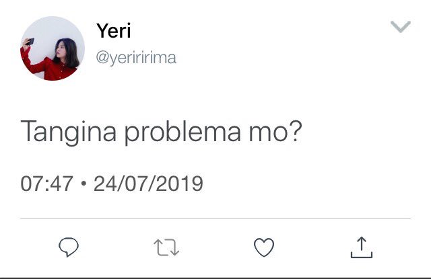Open the @yeriririma handle link
The height and width of the screenshot is (279, 431).
pyautogui.click(x=136, y=58)
